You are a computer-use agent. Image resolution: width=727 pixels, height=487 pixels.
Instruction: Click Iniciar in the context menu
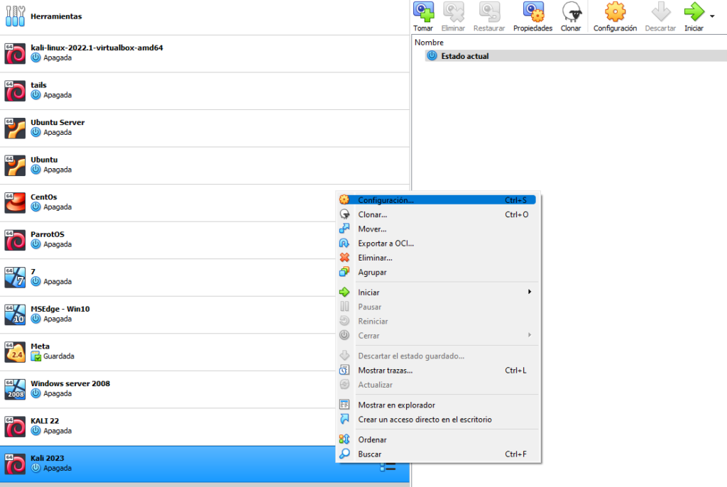(437, 292)
